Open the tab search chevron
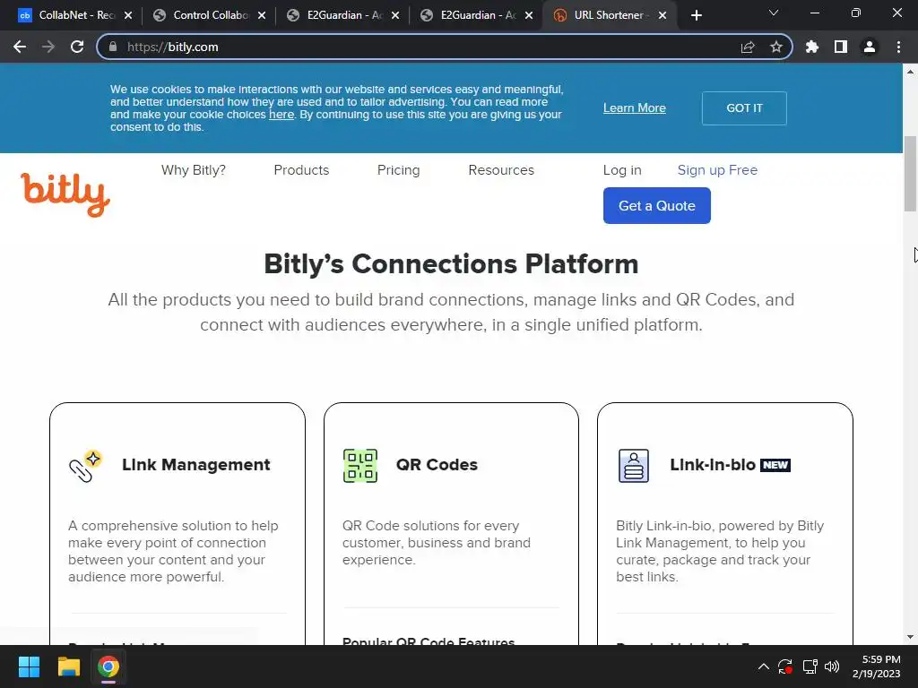Viewport: 918px width, 688px height. click(774, 13)
